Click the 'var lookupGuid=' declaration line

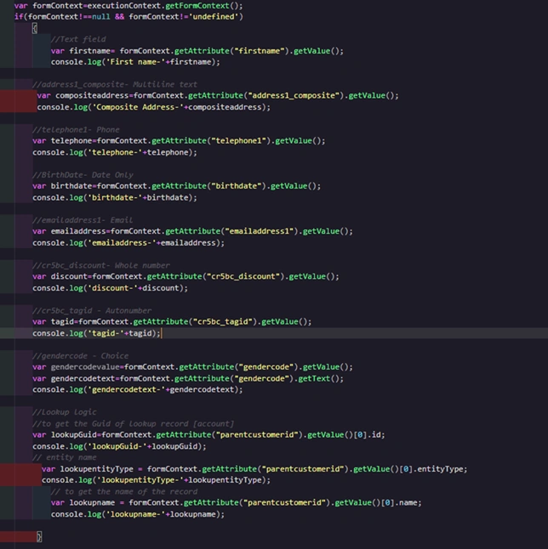click(x=208, y=435)
